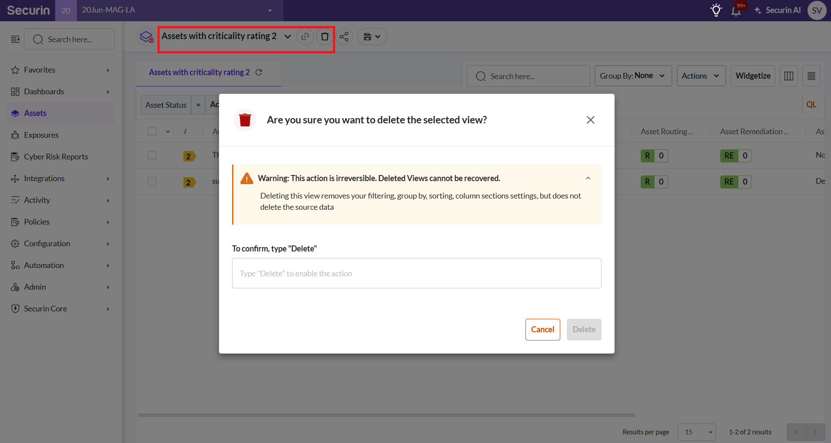Toggle the select-all checkbox in table header

coord(152,132)
